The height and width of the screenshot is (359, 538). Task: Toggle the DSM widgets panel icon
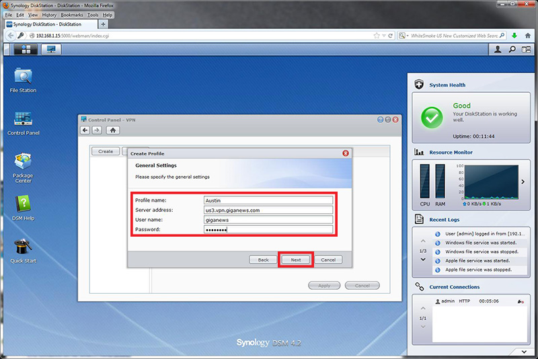pyautogui.click(x=526, y=50)
